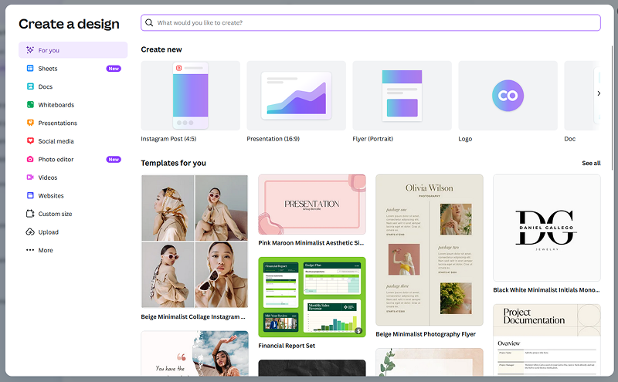Open the Websites sidebar icon
The width and height of the screenshot is (618, 382).
[30, 196]
